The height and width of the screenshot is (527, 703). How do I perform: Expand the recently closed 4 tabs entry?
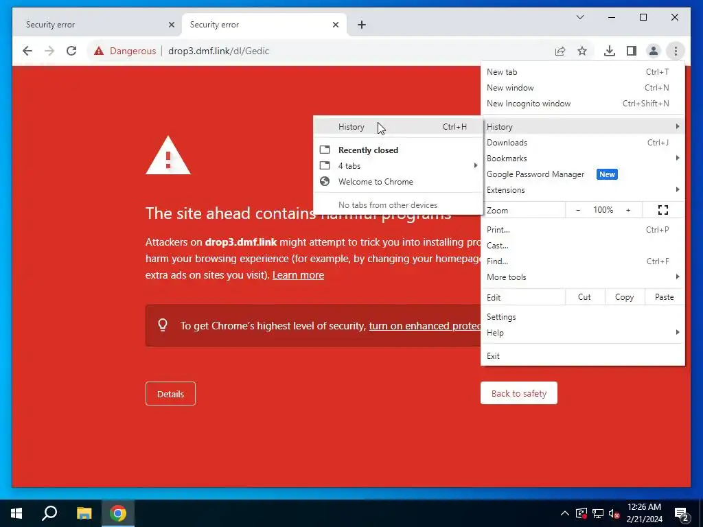tap(398, 166)
